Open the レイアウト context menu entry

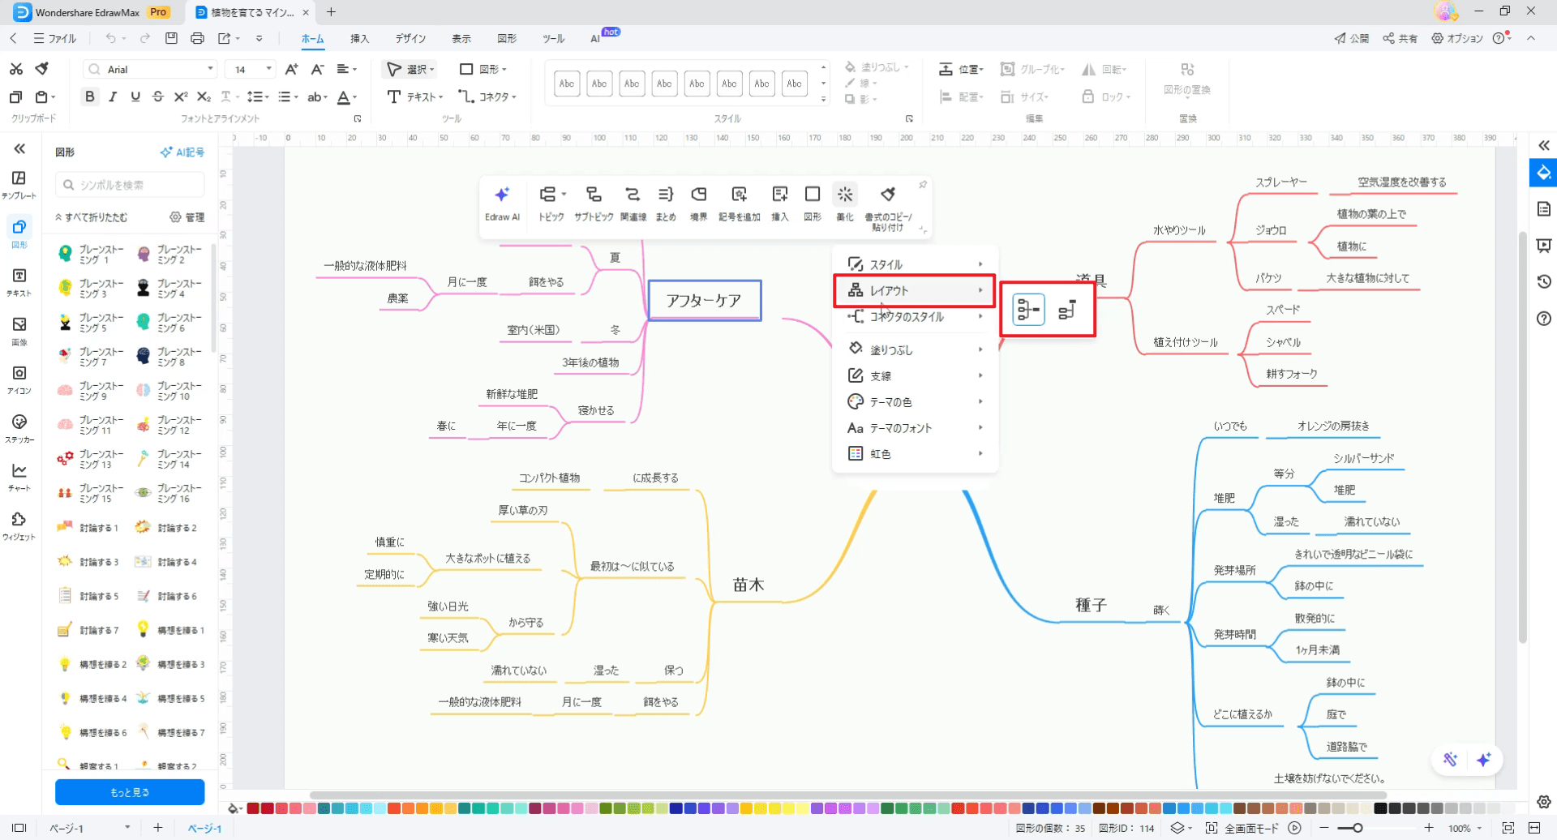pyautogui.click(x=915, y=290)
